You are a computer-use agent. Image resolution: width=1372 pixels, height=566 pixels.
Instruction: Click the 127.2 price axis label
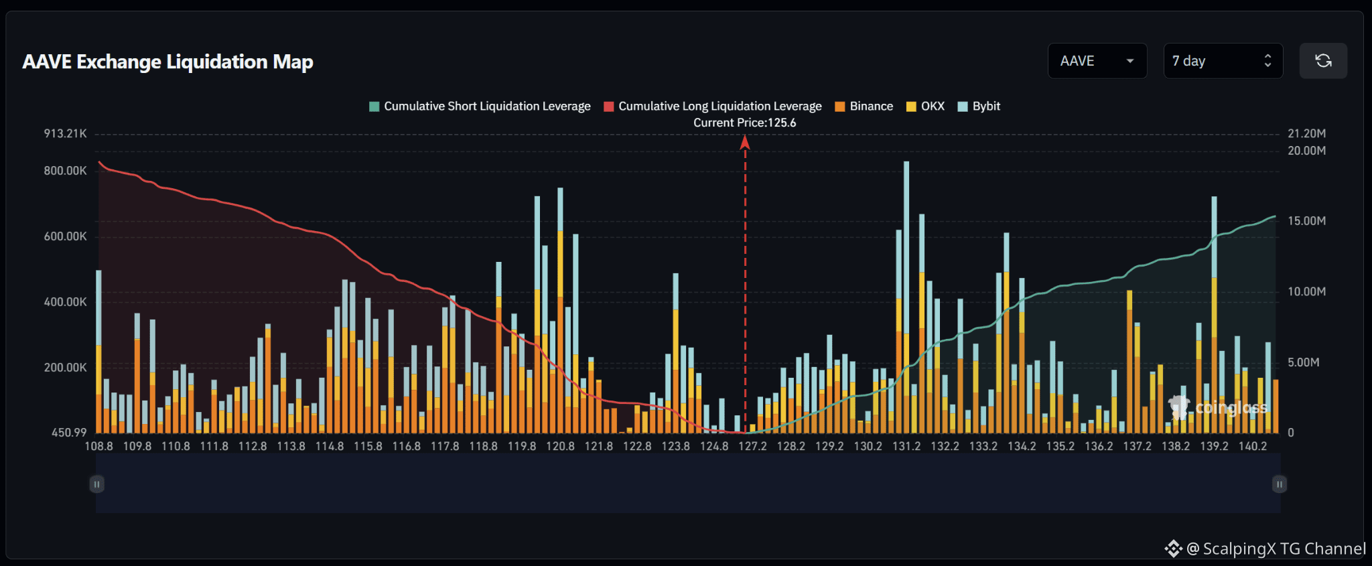pyautogui.click(x=753, y=446)
